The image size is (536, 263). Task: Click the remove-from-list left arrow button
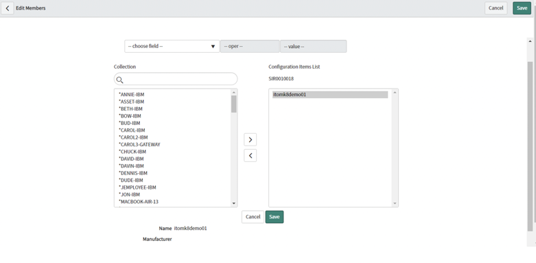(250, 156)
